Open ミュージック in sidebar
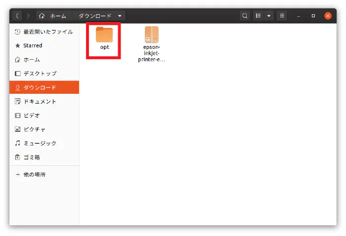 pyautogui.click(x=40, y=143)
